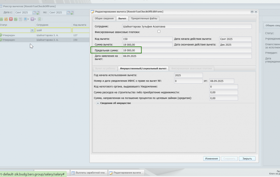Switch to the 'Общие сведения' tab in edit dialog
Image resolution: width=280 pixels, height=177 pixels.
tap(104, 18)
